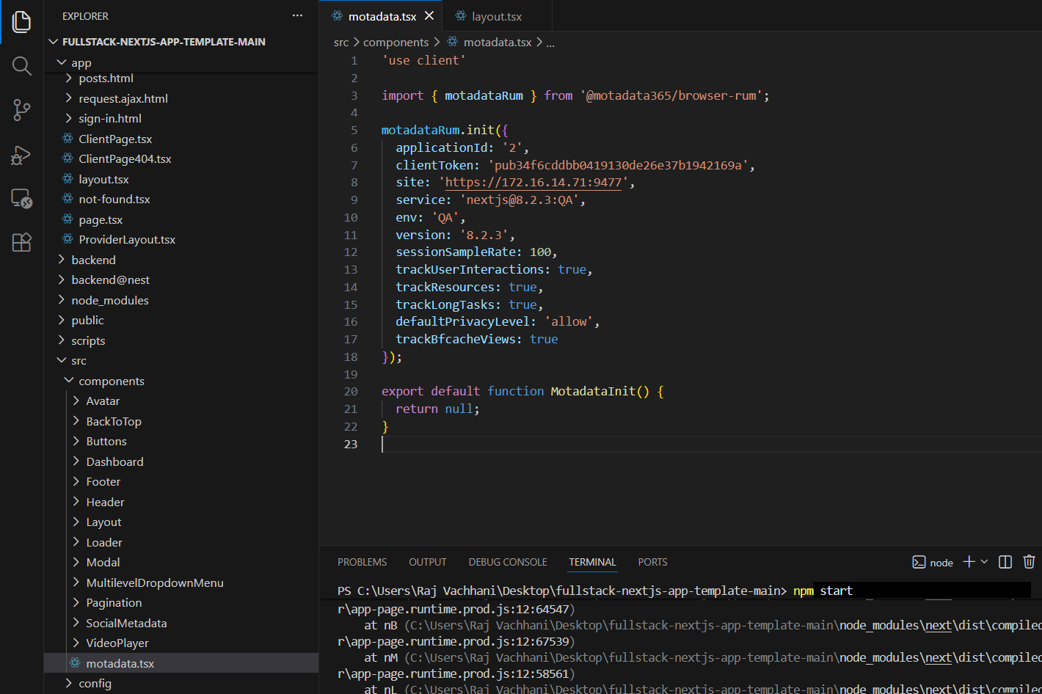Select the motadata.tsx editor tab
The height and width of the screenshot is (694, 1042).
click(x=382, y=15)
